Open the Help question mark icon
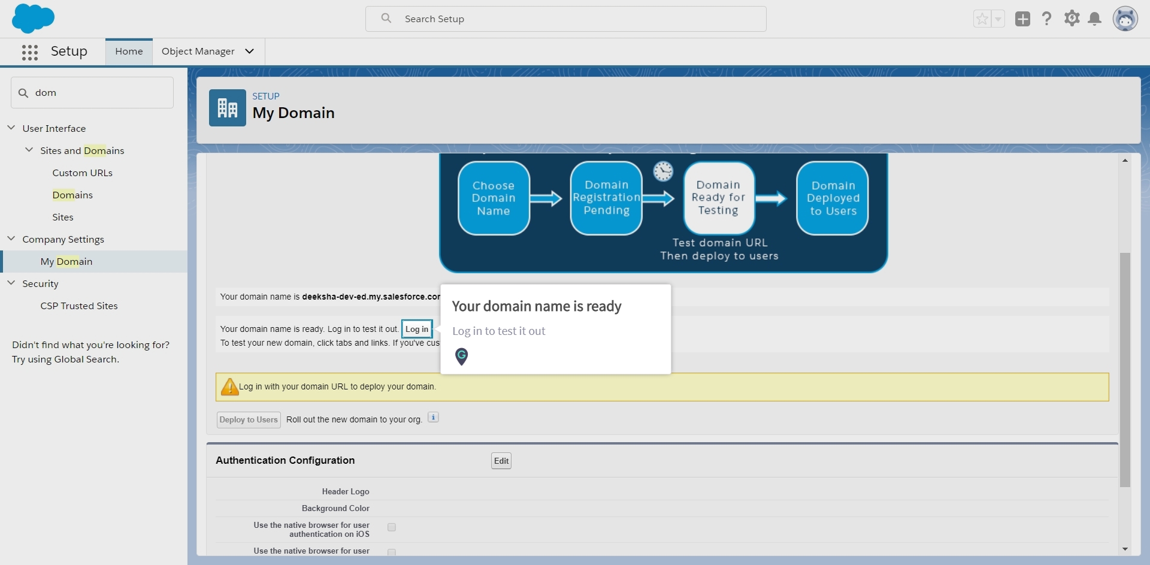Image resolution: width=1150 pixels, height=565 pixels. (x=1046, y=19)
